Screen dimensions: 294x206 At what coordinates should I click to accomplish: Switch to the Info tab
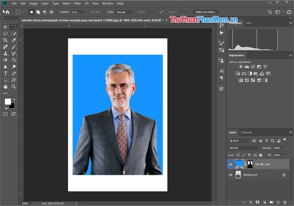pyautogui.click(x=249, y=23)
